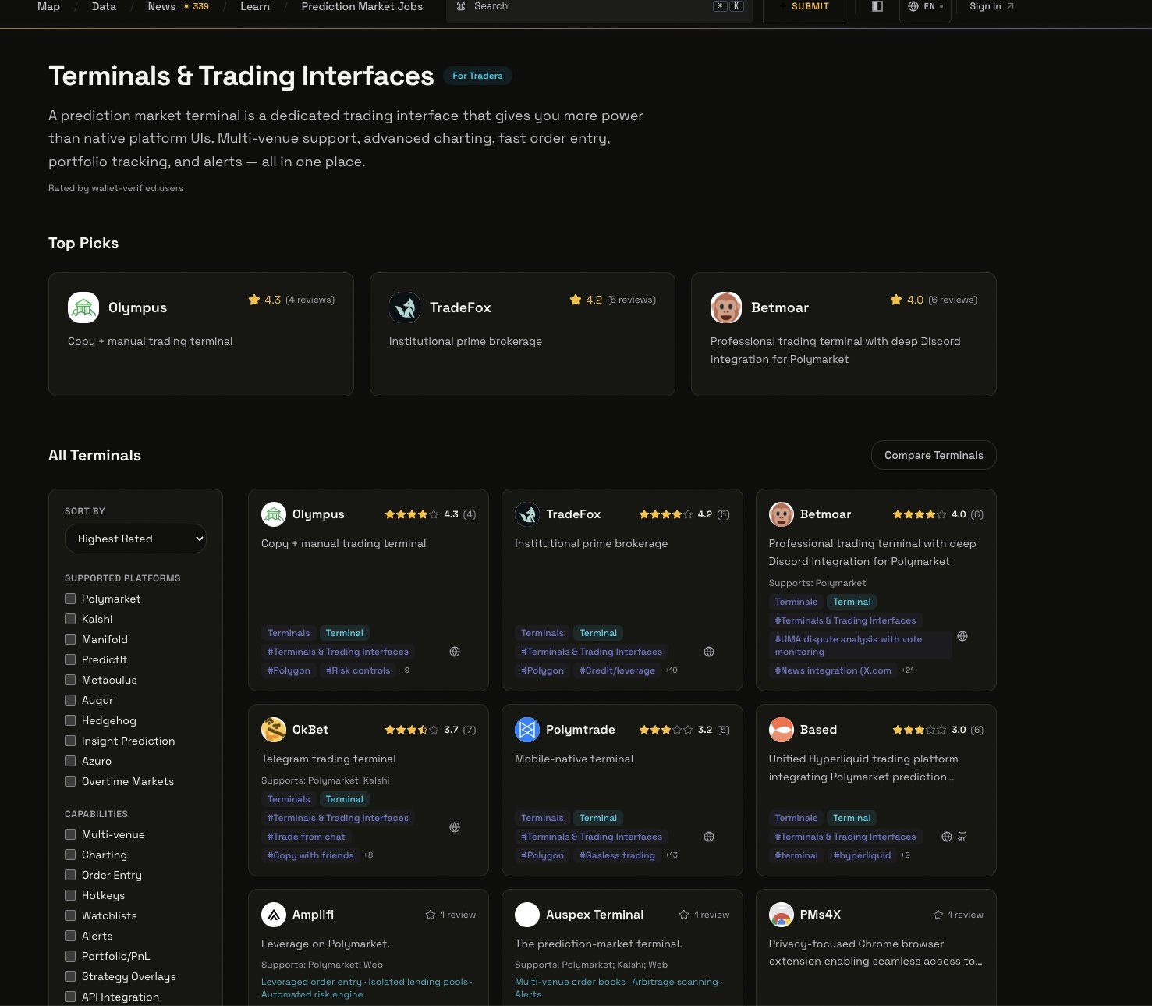This screenshot has height=1006, width=1152.
Task: Open website globe icon on Betmoar card
Action: 962,636
